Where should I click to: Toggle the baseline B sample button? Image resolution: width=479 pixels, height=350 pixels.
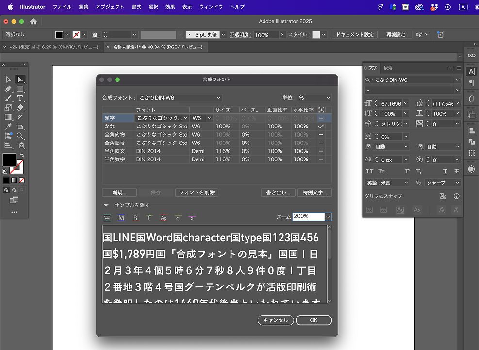pos(135,218)
